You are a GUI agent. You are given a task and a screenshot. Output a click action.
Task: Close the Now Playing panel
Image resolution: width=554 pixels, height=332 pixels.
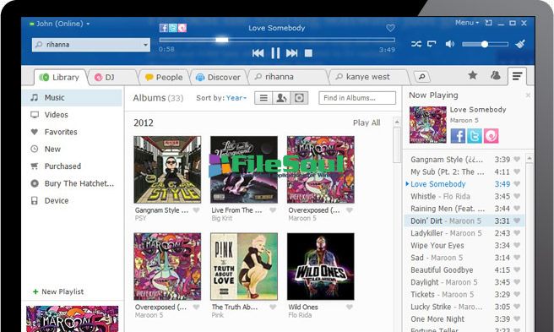[528, 95]
